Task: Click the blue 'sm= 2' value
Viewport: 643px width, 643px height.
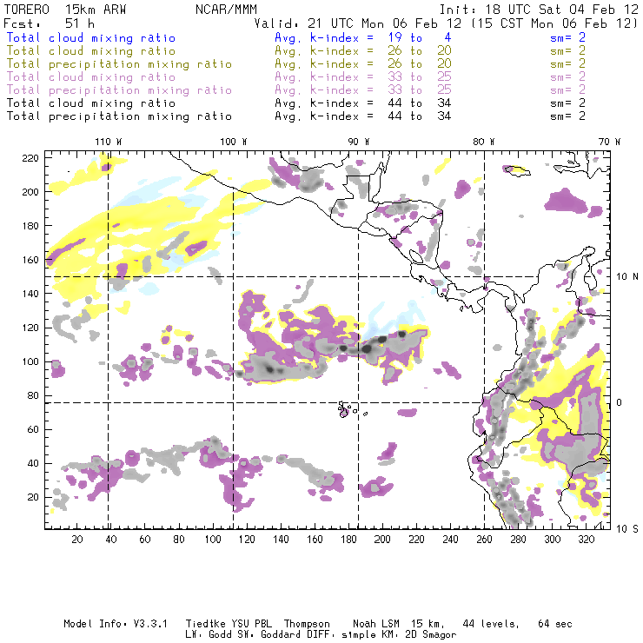Action: point(567,37)
